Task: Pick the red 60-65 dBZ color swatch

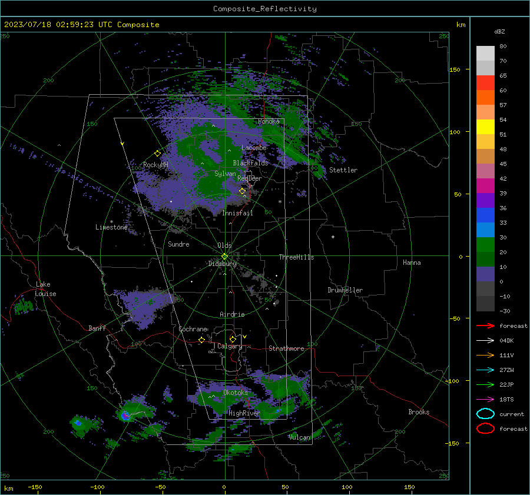Action: (x=485, y=83)
